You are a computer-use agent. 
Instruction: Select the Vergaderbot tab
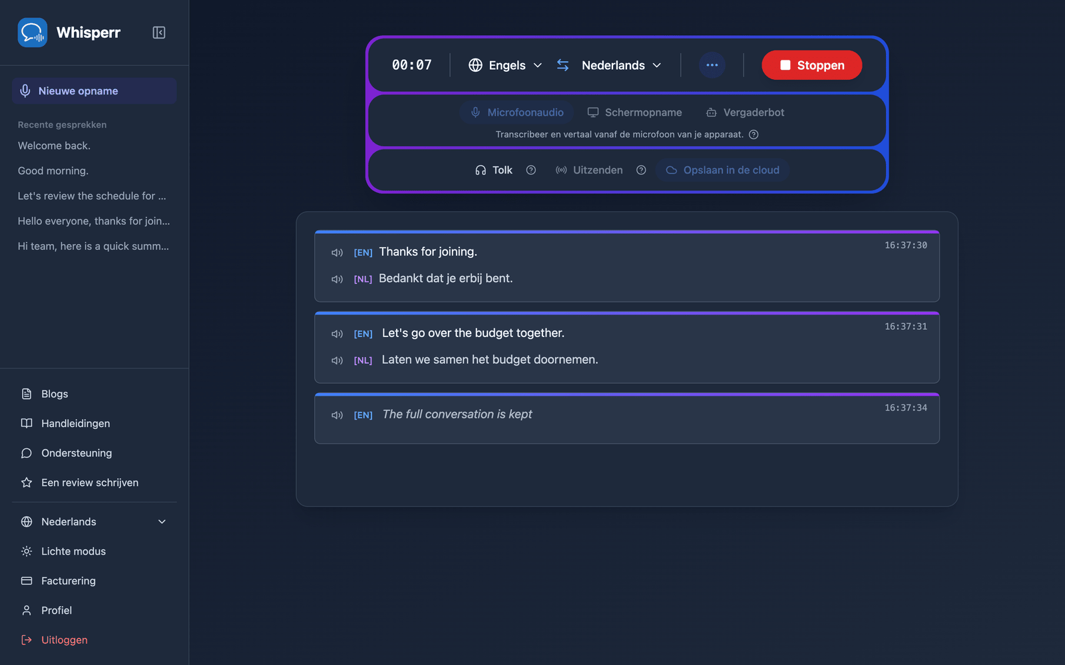click(745, 112)
